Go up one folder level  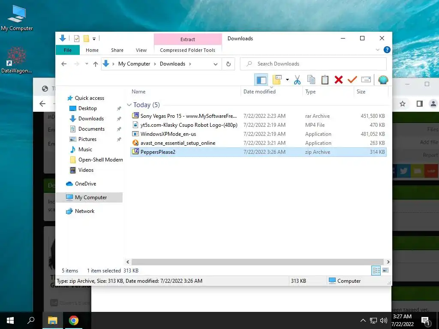(96, 64)
